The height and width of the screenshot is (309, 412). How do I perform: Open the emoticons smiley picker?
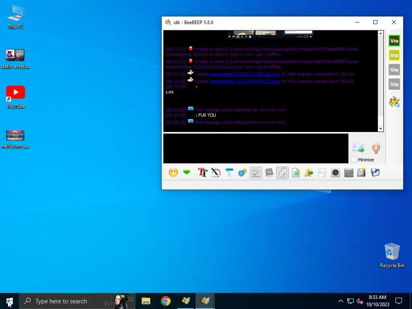(173, 173)
